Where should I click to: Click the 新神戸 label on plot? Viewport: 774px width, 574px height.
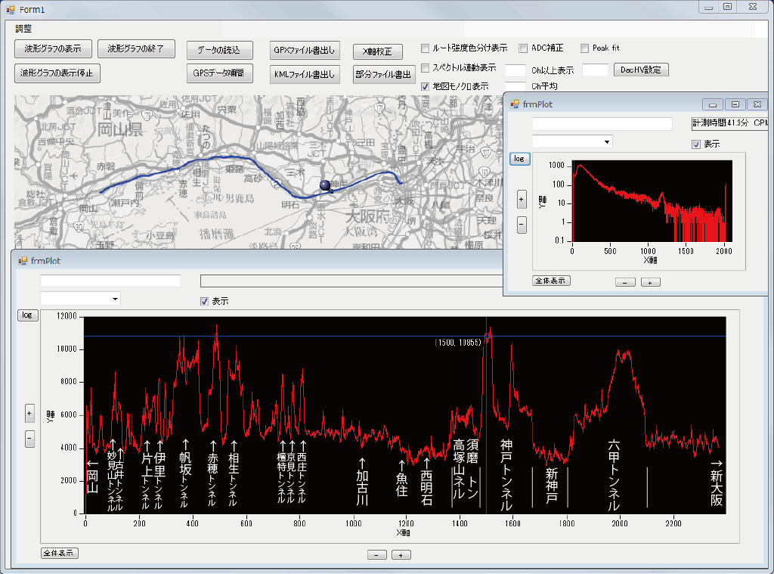tap(551, 485)
